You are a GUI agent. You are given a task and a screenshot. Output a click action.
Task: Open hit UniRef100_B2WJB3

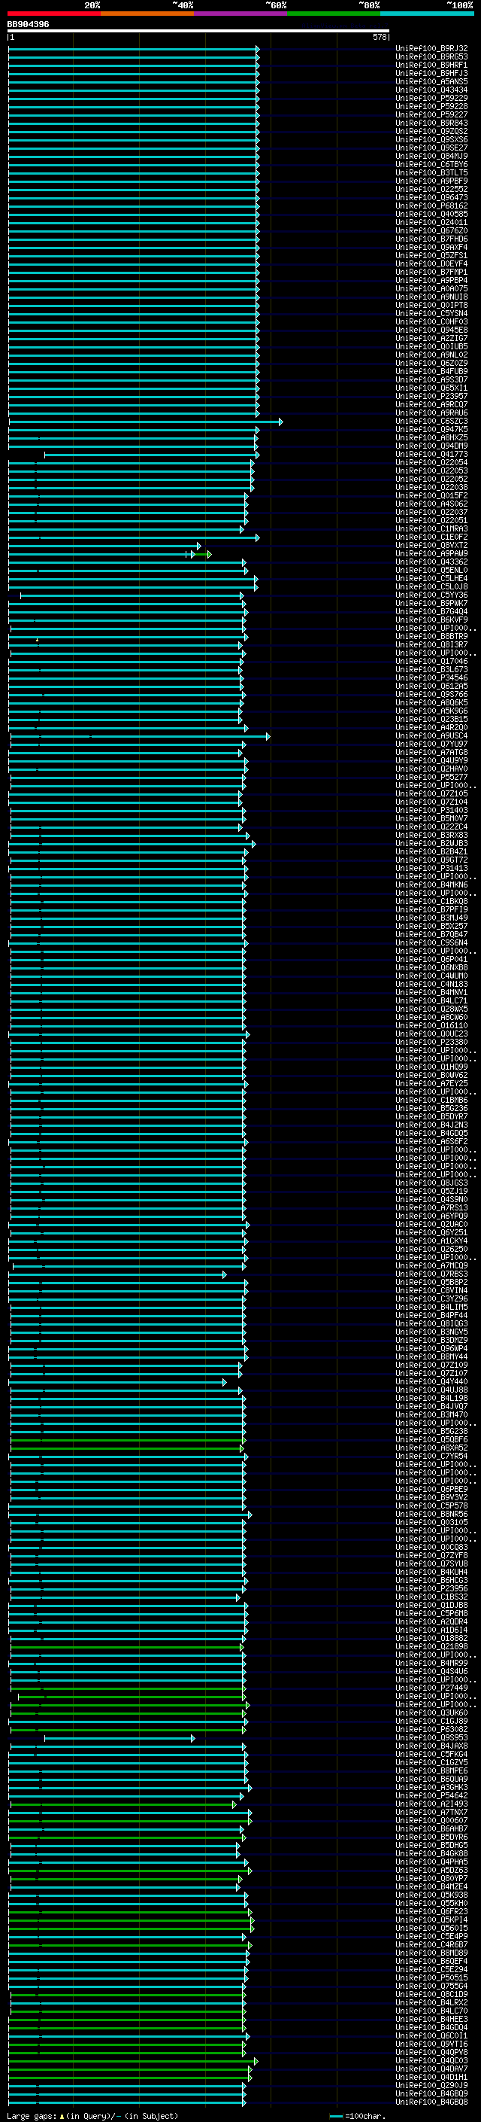(x=431, y=844)
